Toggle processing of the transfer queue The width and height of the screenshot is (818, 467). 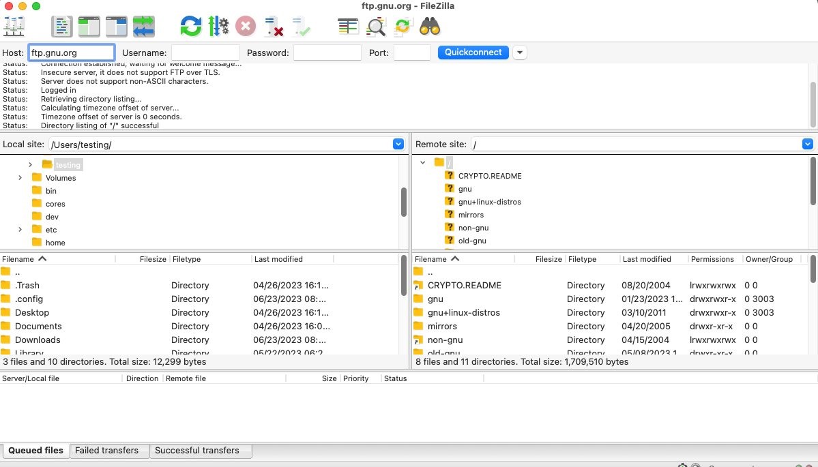tap(218, 27)
